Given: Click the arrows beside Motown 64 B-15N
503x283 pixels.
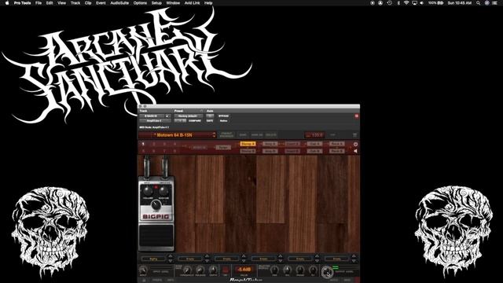Looking at the screenshot, I should click(215, 135).
